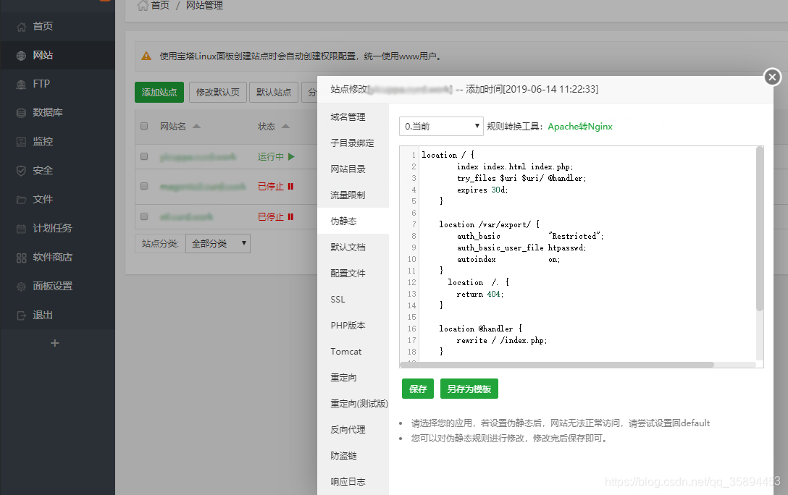Click the first red stopped pause icon
Screen dimensions: 788x495
pyautogui.click(x=290, y=186)
